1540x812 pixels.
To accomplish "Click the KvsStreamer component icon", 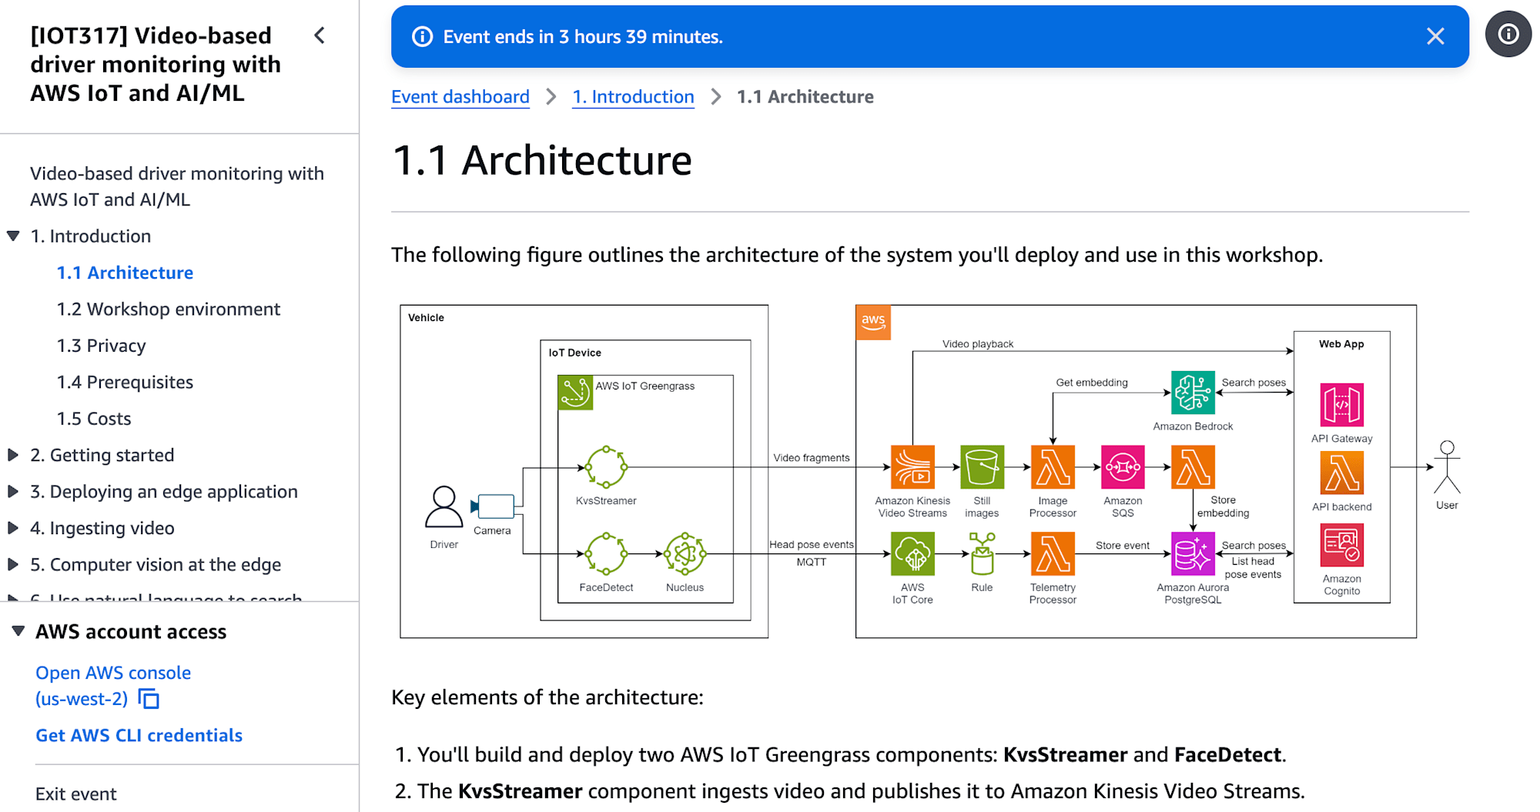I will coord(606,467).
